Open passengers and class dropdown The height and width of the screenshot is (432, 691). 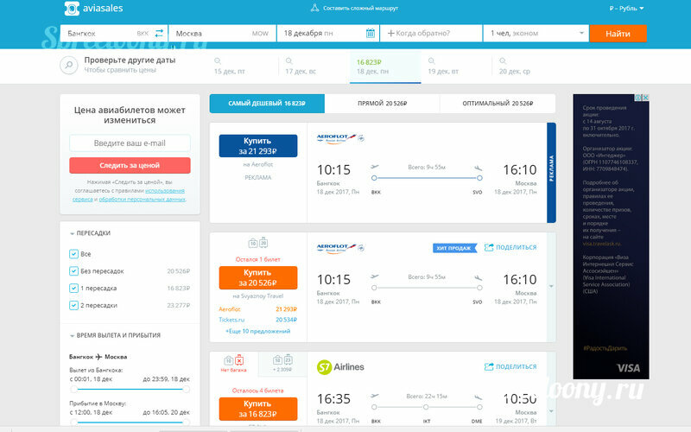tap(536, 34)
